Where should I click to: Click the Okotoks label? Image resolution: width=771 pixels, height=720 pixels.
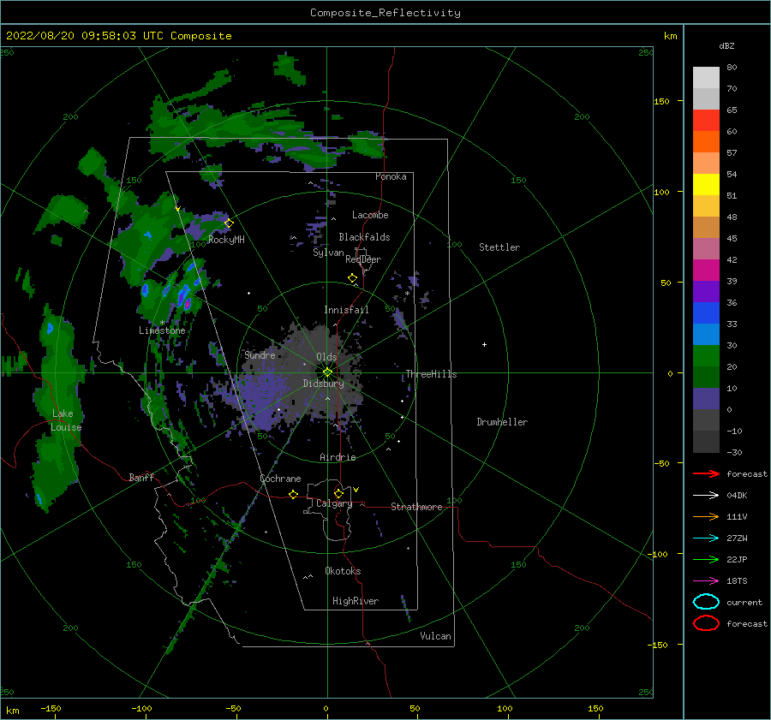click(343, 571)
